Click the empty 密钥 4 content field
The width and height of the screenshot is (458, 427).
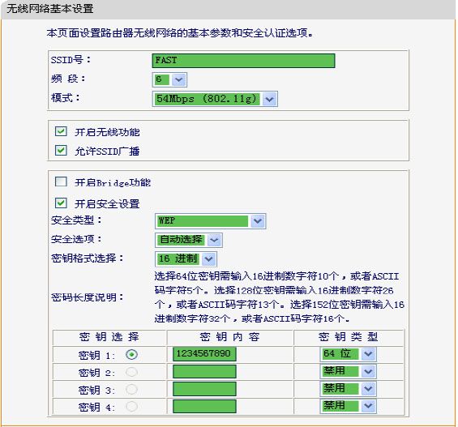coord(204,406)
